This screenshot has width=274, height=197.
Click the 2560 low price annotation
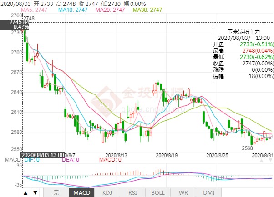[247, 148]
